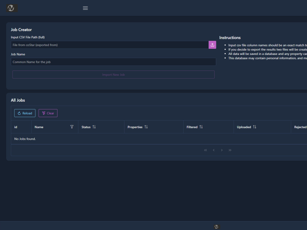Click the All Jobs heading
Image resolution: width=307 pixels, height=230 pixels.
pyautogui.click(x=18, y=100)
